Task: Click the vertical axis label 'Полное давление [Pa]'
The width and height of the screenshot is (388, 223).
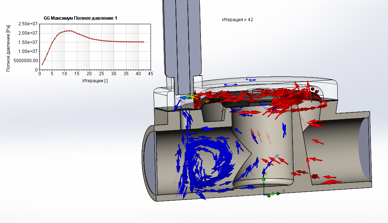Action: tap(8, 48)
